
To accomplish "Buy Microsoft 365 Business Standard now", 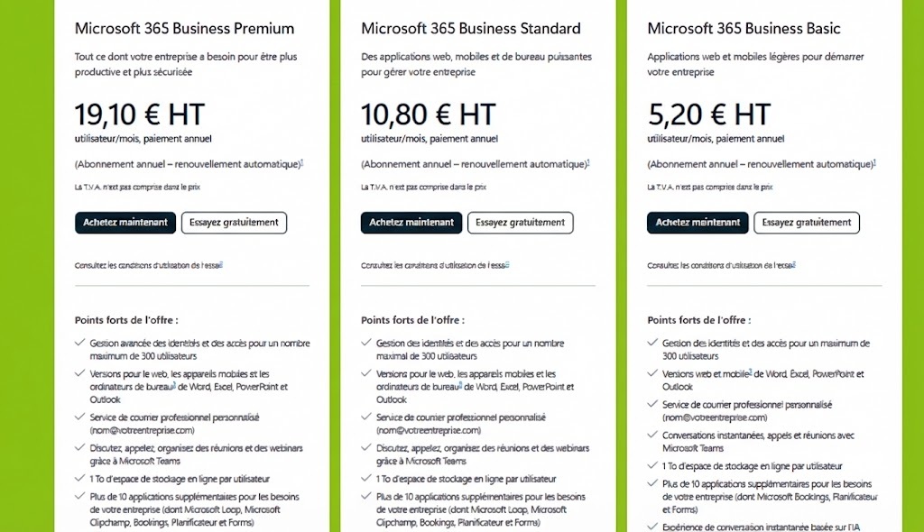I will 411,223.
